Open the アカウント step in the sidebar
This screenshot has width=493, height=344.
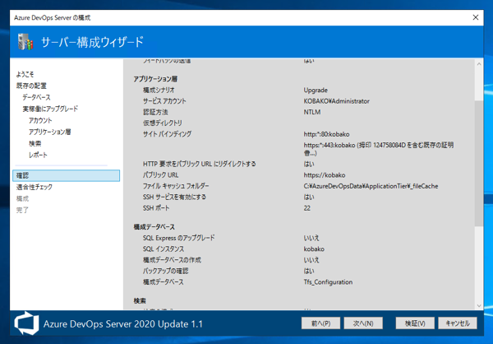tap(40, 120)
